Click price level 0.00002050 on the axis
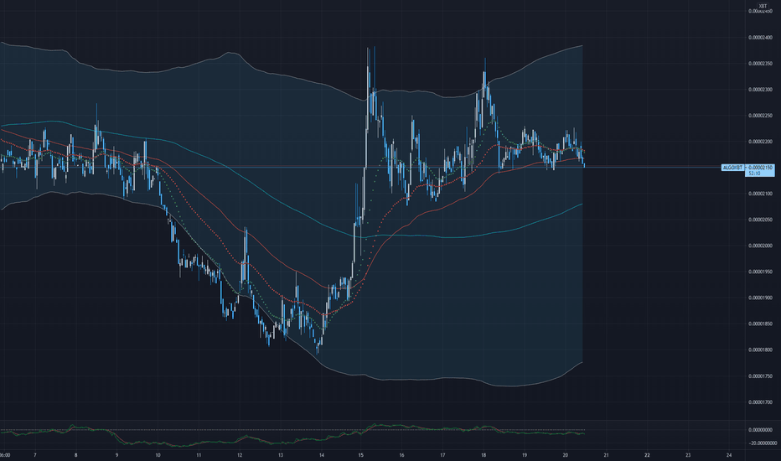This screenshot has width=781, height=461. click(761, 220)
